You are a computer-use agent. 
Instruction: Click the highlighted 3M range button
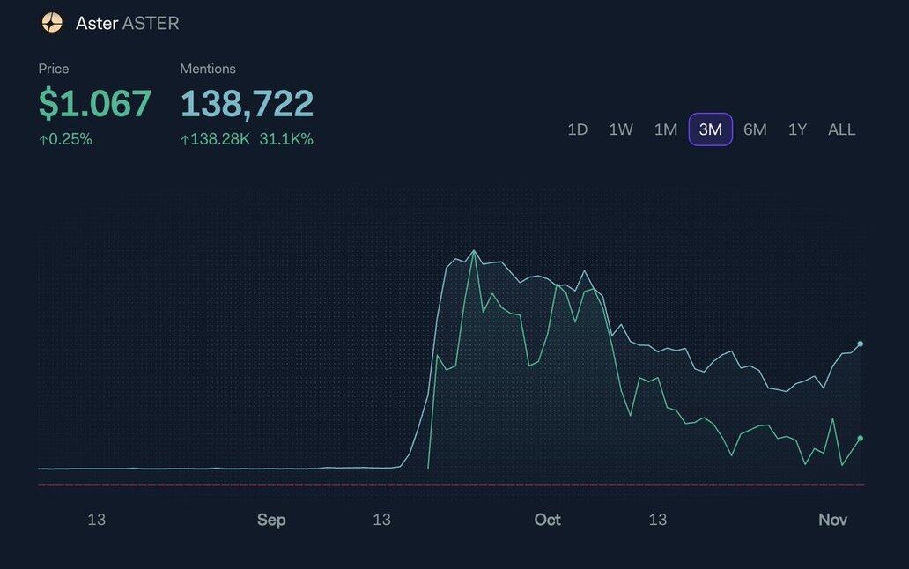pos(710,129)
